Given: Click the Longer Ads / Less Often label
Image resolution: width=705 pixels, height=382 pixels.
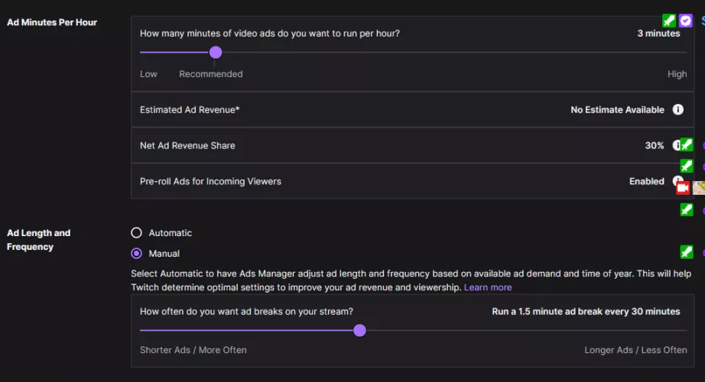Looking at the screenshot, I should (x=635, y=350).
